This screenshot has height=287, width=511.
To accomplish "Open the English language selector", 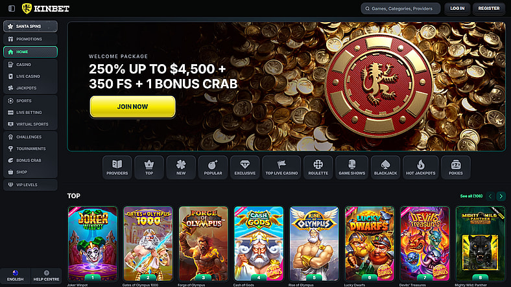I will click(x=16, y=275).
